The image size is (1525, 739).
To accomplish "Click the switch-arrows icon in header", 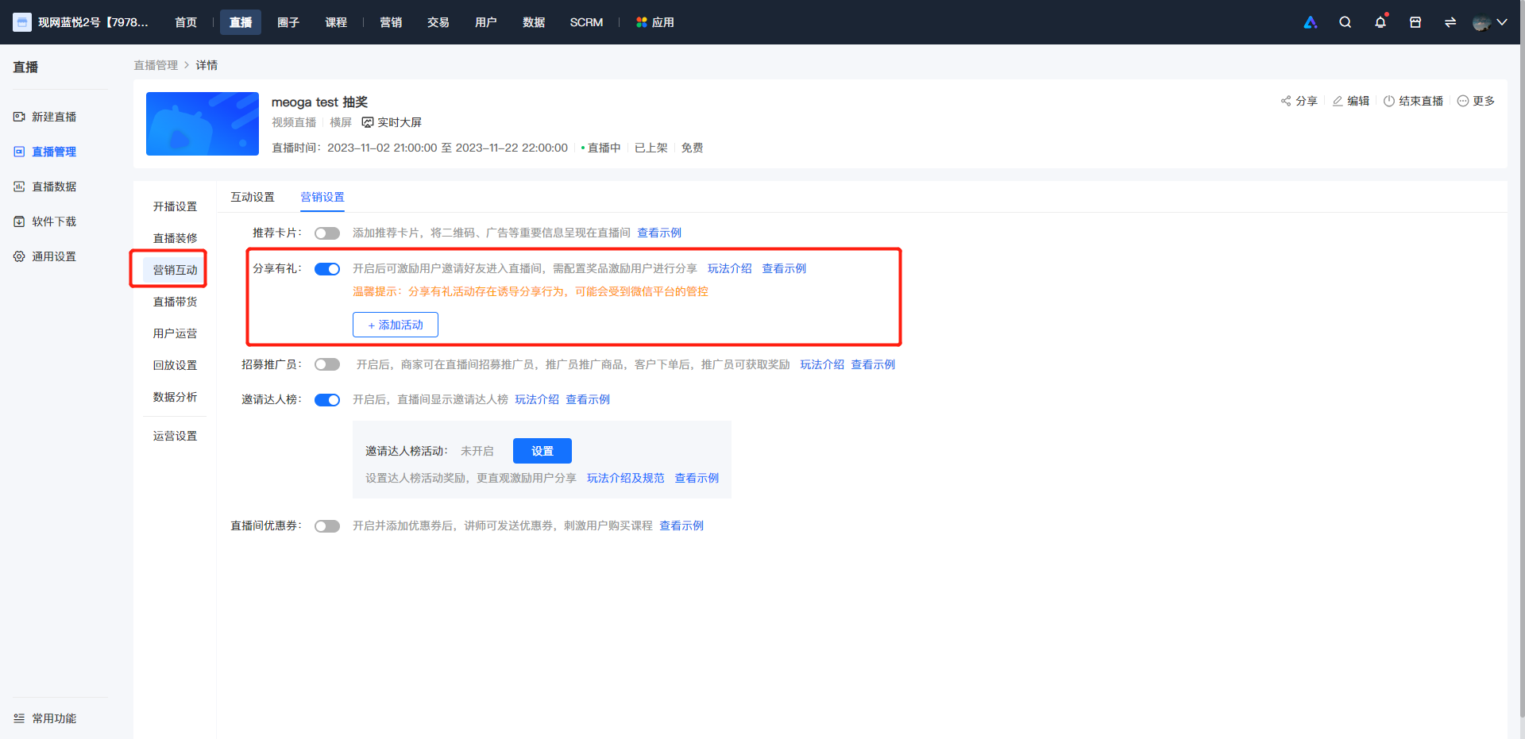I will 1450,22.
